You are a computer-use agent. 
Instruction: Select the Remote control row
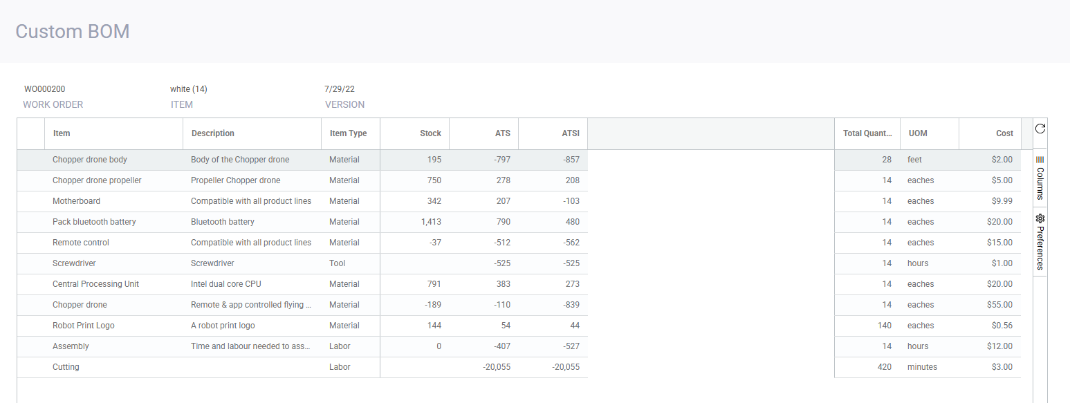(x=81, y=243)
